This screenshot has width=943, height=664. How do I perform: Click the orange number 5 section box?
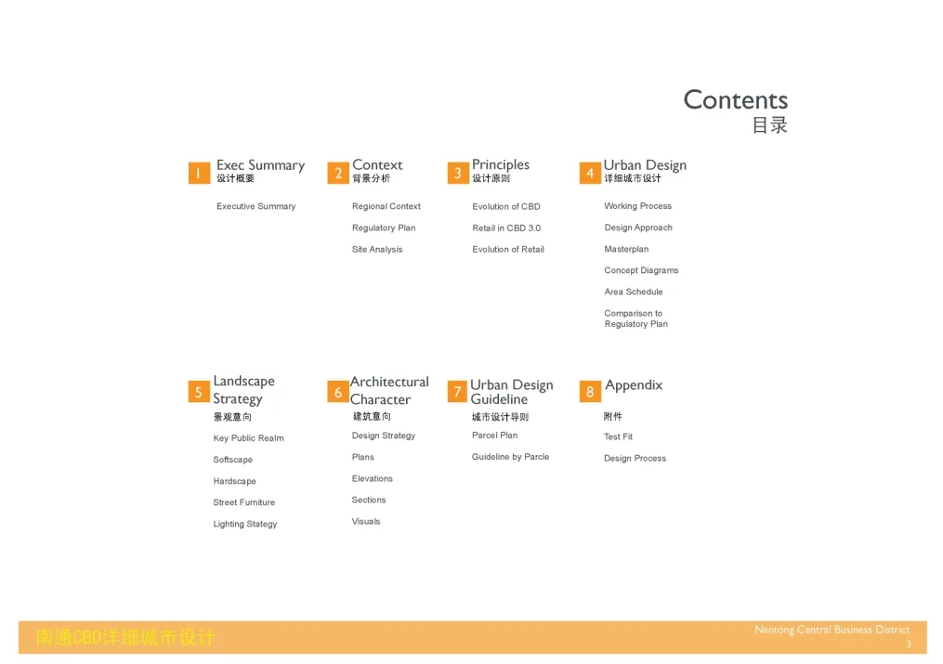(x=199, y=392)
